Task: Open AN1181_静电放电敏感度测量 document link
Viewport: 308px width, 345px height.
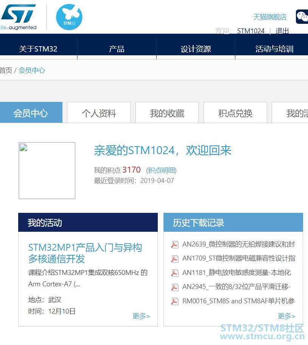Action: [236, 273]
